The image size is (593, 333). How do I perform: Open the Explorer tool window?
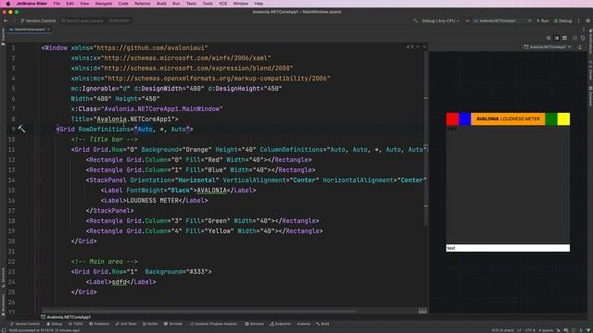coord(3,37)
